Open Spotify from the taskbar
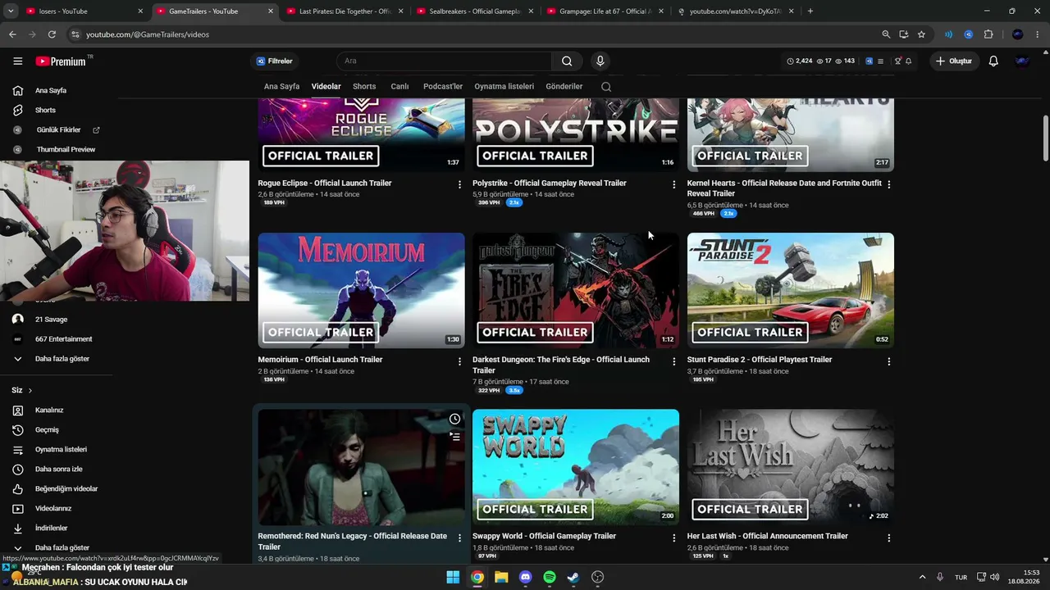Screen dimensions: 1050x590 tap(550, 577)
